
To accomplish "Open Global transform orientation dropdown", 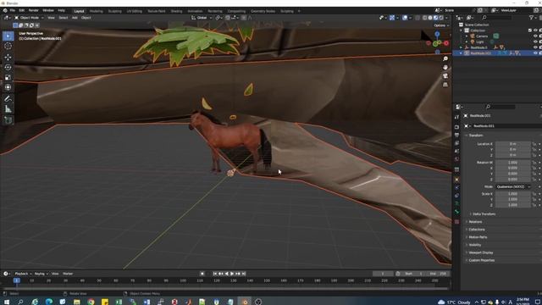I will [202, 18].
